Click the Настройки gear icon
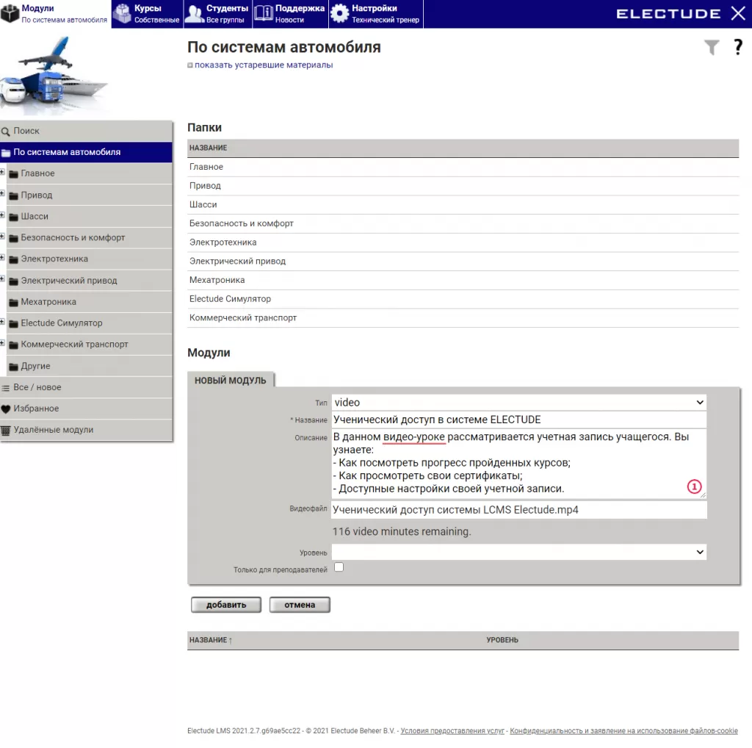 [x=339, y=14]
